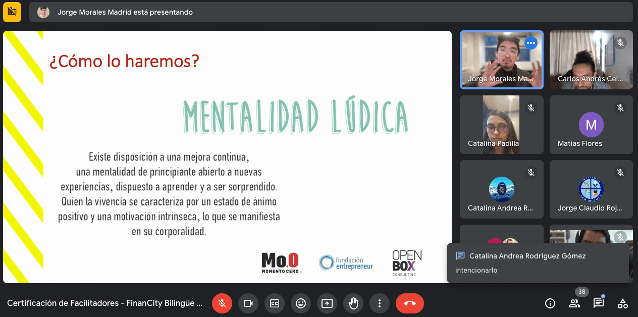Click the presenter avatar in the top banner
This screenshot has width=638, height=317.
point(43,12)
